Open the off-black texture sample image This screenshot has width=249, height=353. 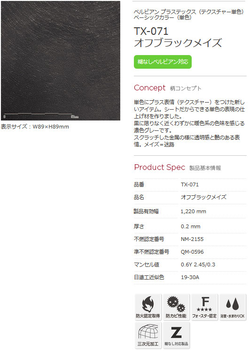click(x=61, y=61)
